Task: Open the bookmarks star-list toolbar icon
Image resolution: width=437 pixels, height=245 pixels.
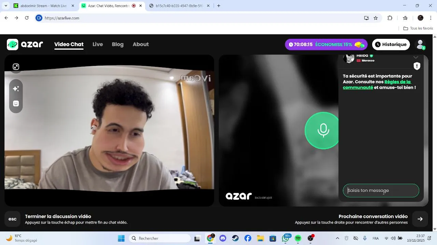Action: point(405,18)
